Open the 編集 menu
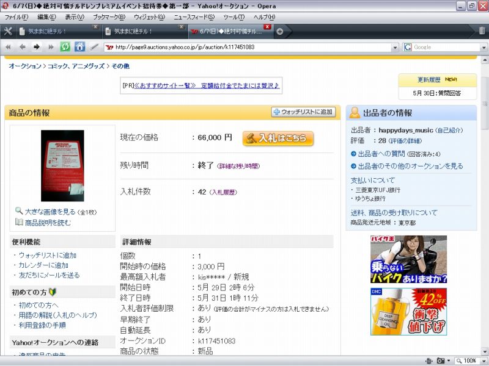This screenshot has width=489, height=366. pyautogui.click(x=47, y=17)
